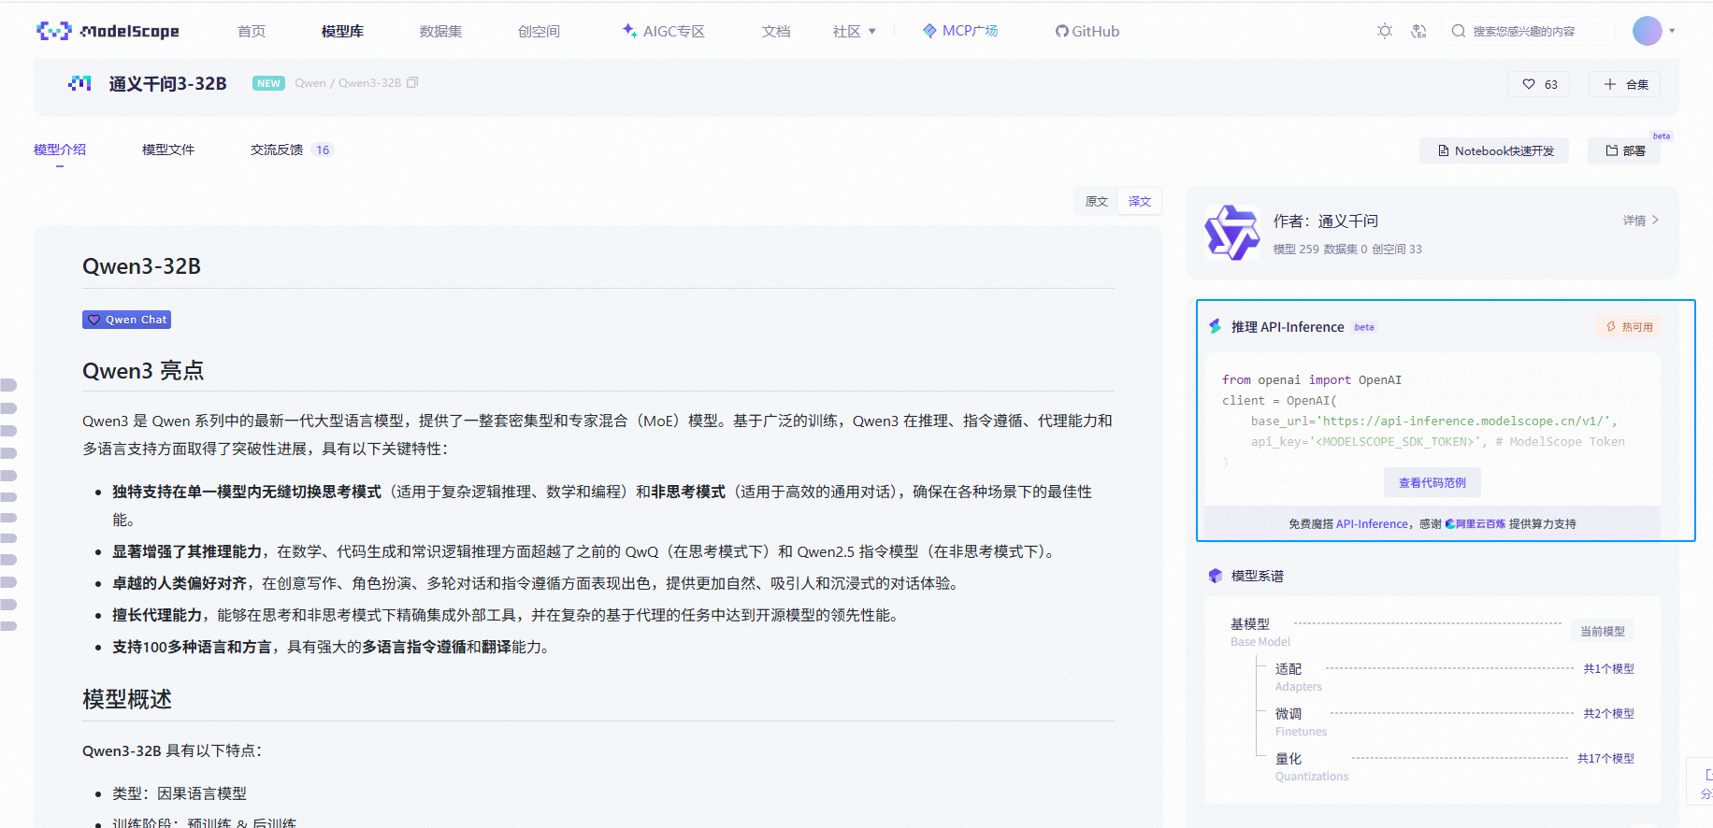Toggle the light/dark theme sun icon
This screenshot has width=1713, height=828.
(x=1385, y=31)
